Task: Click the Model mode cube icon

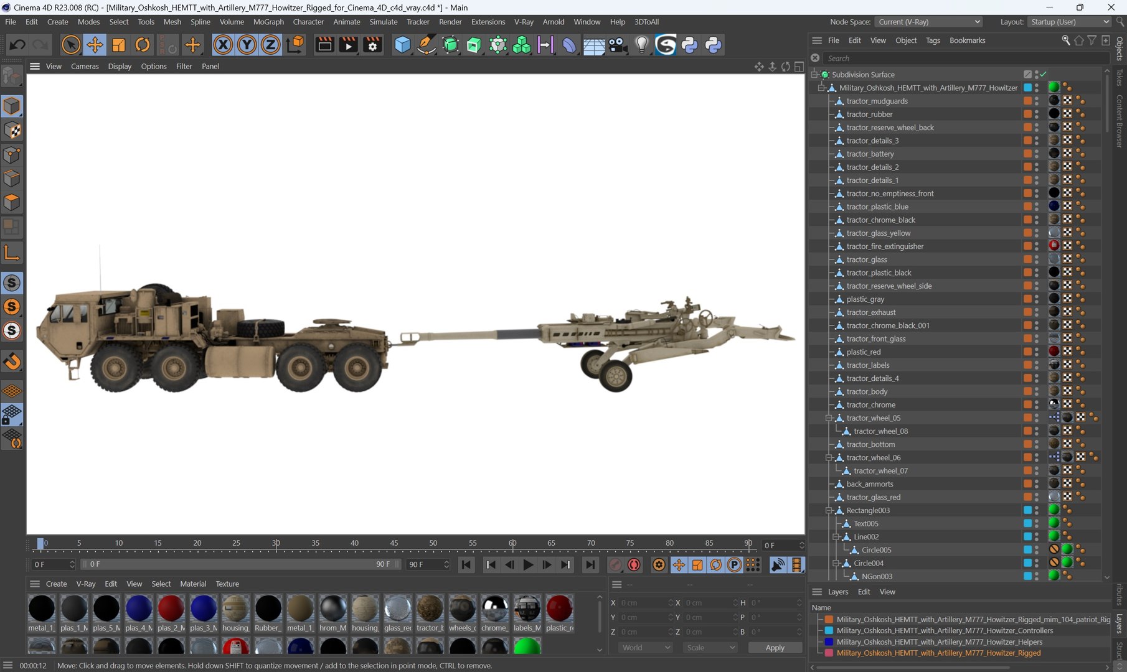Action: tap(12, 106)
